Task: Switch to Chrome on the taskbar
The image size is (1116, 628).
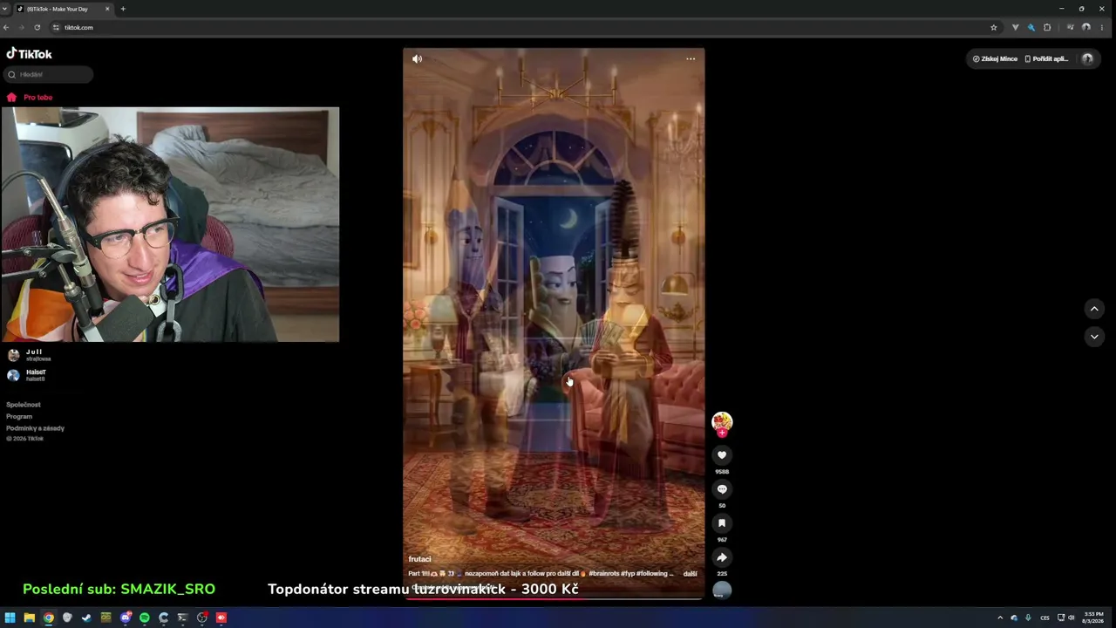Action: pyautogui.click(x=49, y=618)
